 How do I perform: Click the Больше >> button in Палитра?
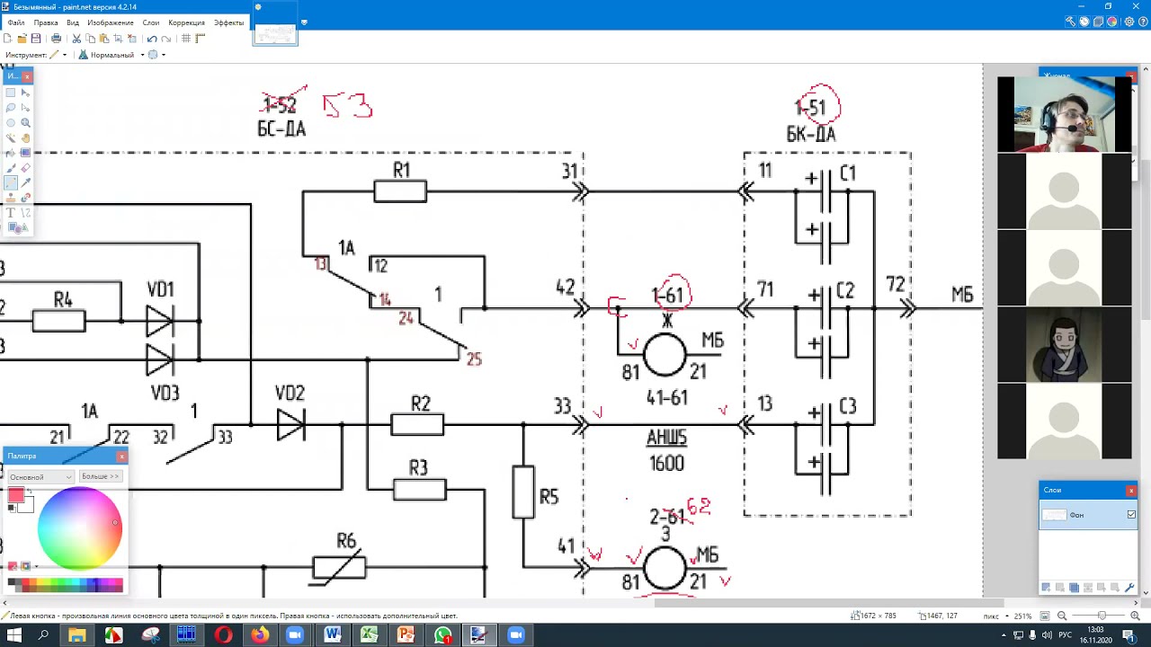click(100, 476)
